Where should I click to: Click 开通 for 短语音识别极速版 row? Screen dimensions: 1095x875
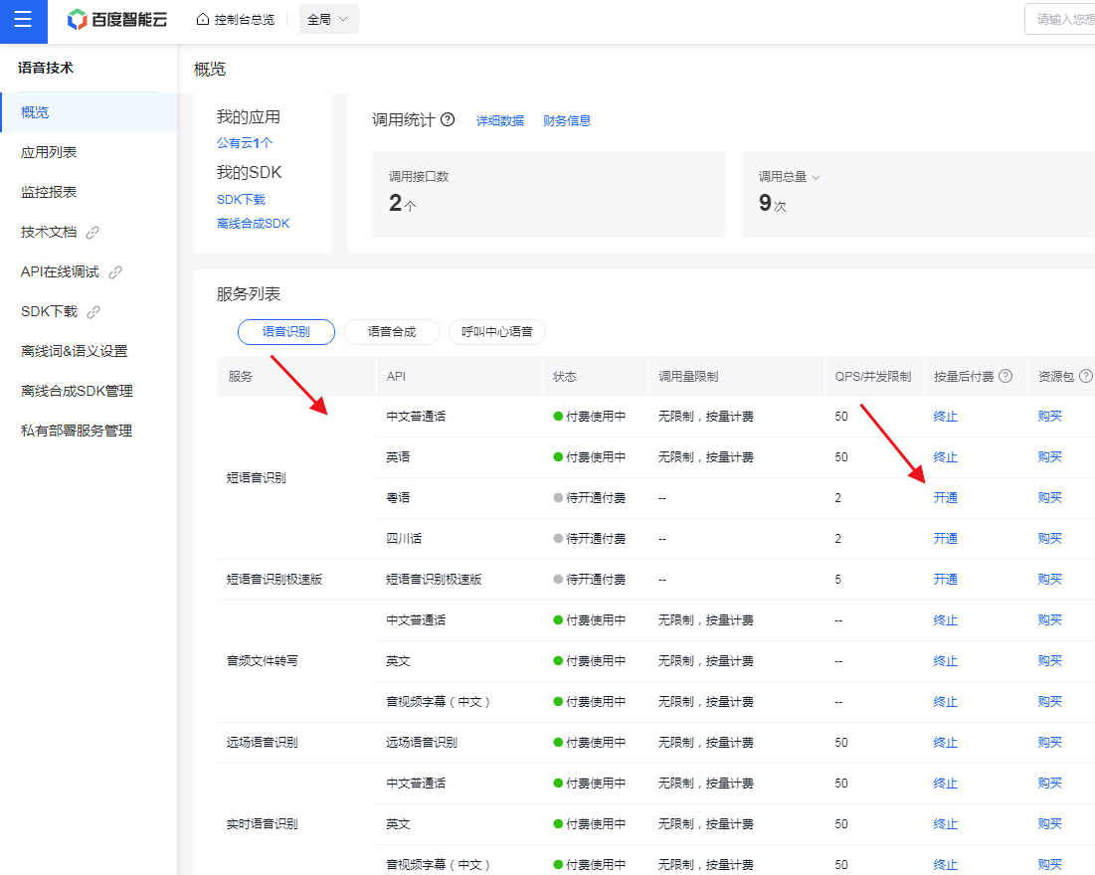(946, 580)
